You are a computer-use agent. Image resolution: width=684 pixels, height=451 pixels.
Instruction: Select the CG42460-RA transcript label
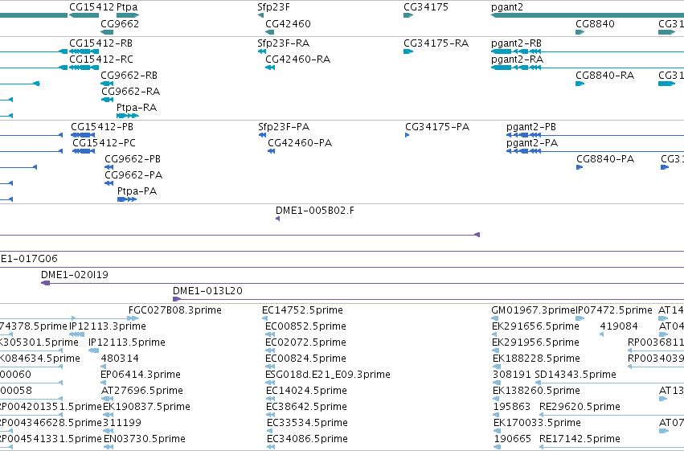tap(298, 59)
